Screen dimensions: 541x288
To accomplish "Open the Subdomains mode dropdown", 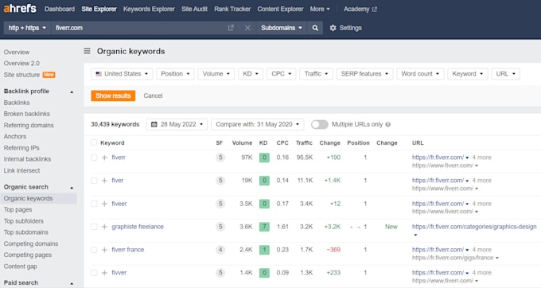I will (281, 28).
